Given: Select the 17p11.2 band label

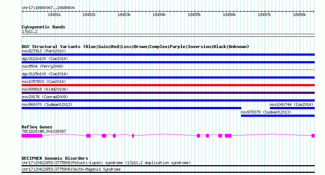Looking at the screenshot, I should 30,31.
